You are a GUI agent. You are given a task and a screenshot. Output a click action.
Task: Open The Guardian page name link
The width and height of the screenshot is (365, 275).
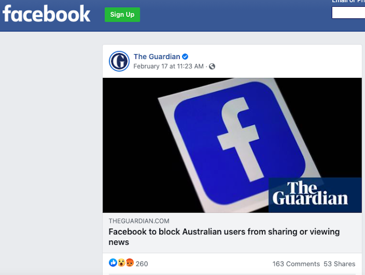point(157,57)
